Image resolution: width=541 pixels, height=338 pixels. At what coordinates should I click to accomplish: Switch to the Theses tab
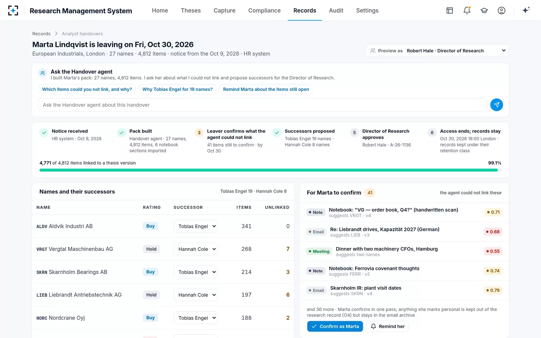(191, 11)
